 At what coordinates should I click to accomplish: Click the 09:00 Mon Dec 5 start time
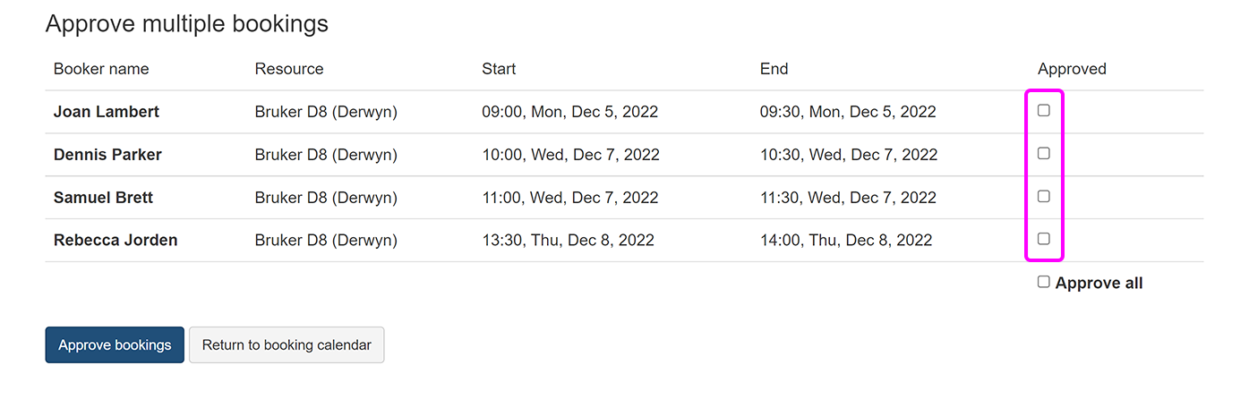569,112
